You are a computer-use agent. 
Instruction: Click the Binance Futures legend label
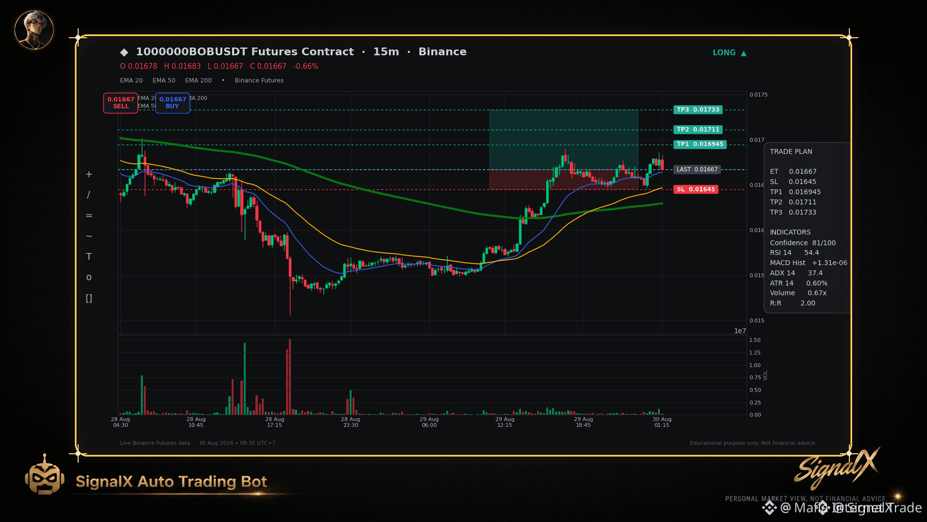pos(259,80)
